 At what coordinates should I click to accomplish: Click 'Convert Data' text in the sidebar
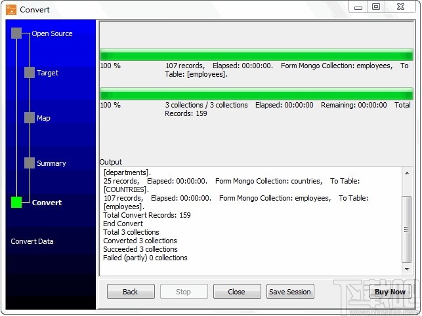pos(32,241)
